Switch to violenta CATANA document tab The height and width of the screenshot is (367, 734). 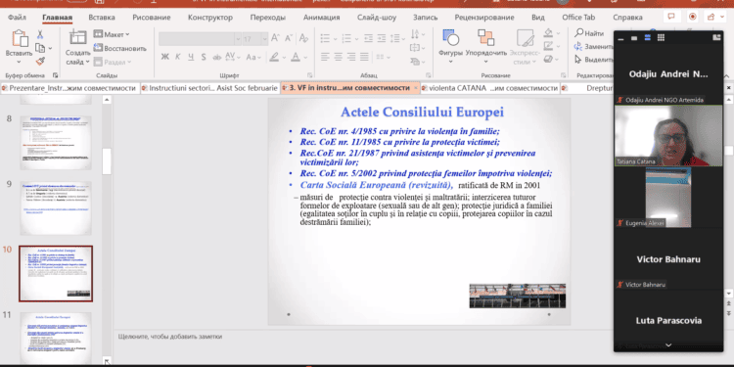point(490,88)
